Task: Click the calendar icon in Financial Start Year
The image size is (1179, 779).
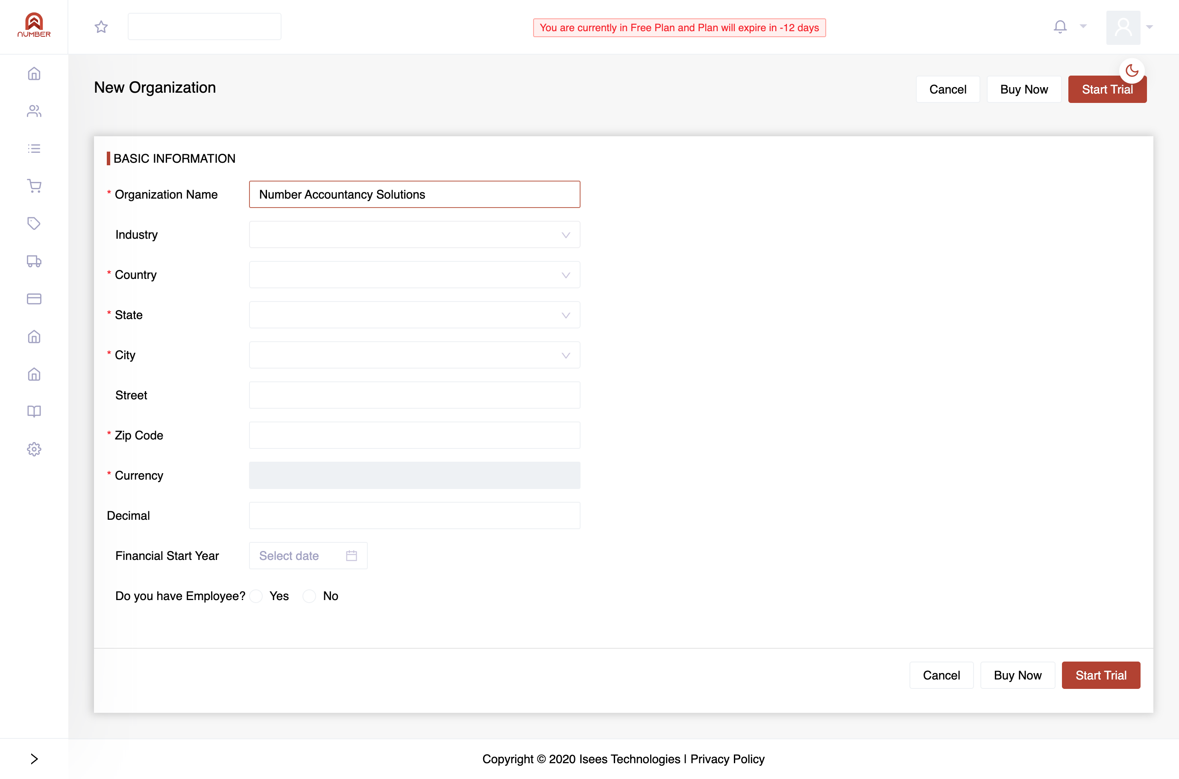Action: click(x=351, y=556)
